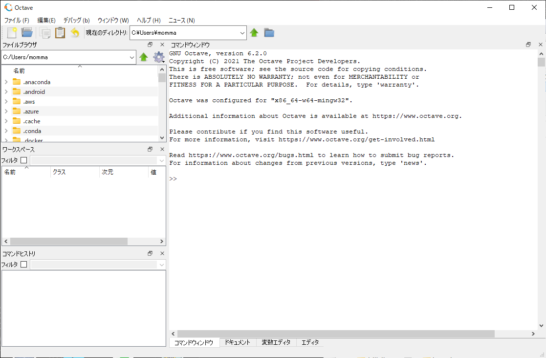The height and width of the screenshot is (358, 546).
Task: Click Command Window scroll up arrow
Action: [541, 54]
